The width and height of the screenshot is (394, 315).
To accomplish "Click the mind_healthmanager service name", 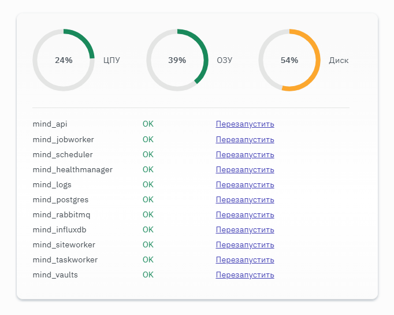I will pyautogui.click(x=72, y=169).
